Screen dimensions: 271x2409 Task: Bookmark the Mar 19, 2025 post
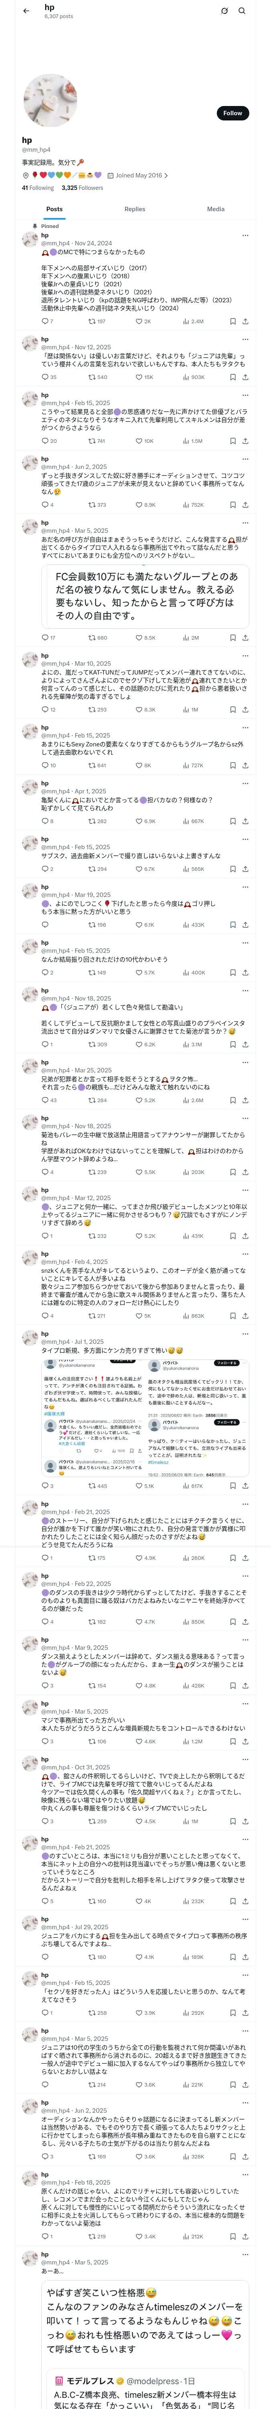233,925
